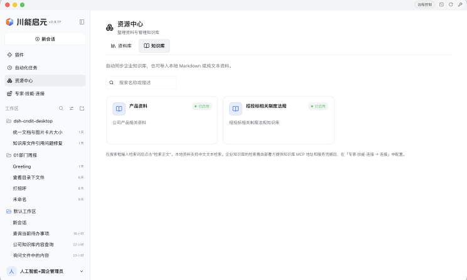Click description text 招投标相关制度法规知识库
467x280 pixels.
point(254,122)
